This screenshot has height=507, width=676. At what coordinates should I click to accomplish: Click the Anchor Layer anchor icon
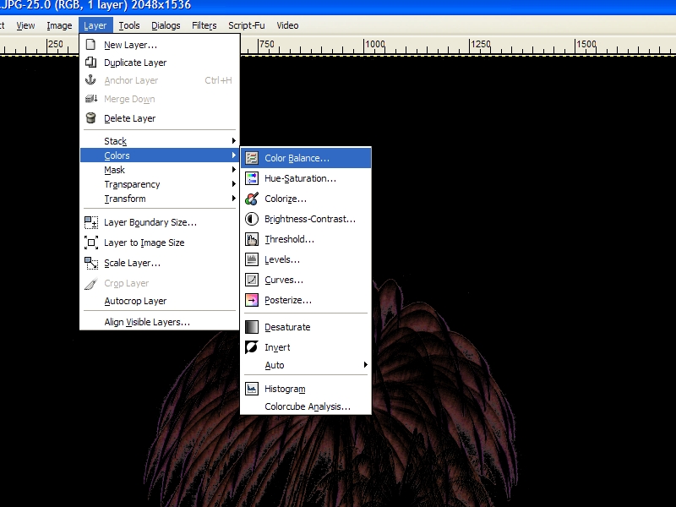pyautogui.click(x=90, y=79)
